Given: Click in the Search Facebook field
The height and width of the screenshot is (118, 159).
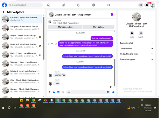Looking at the screenshot, I should pos(25,5).
